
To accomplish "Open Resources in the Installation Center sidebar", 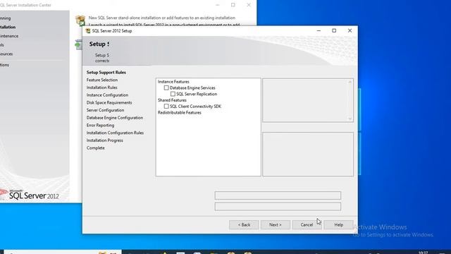I will [6, 54].
